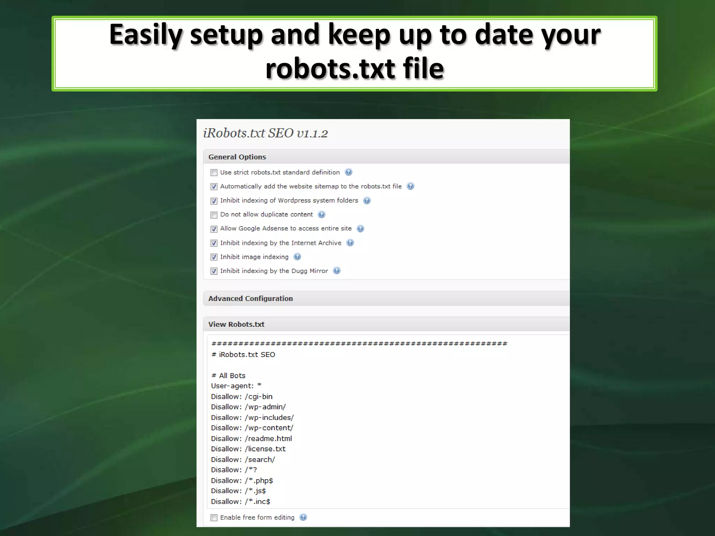Click the 'Disallow: /license.txt' line

[x=248, y=449]
